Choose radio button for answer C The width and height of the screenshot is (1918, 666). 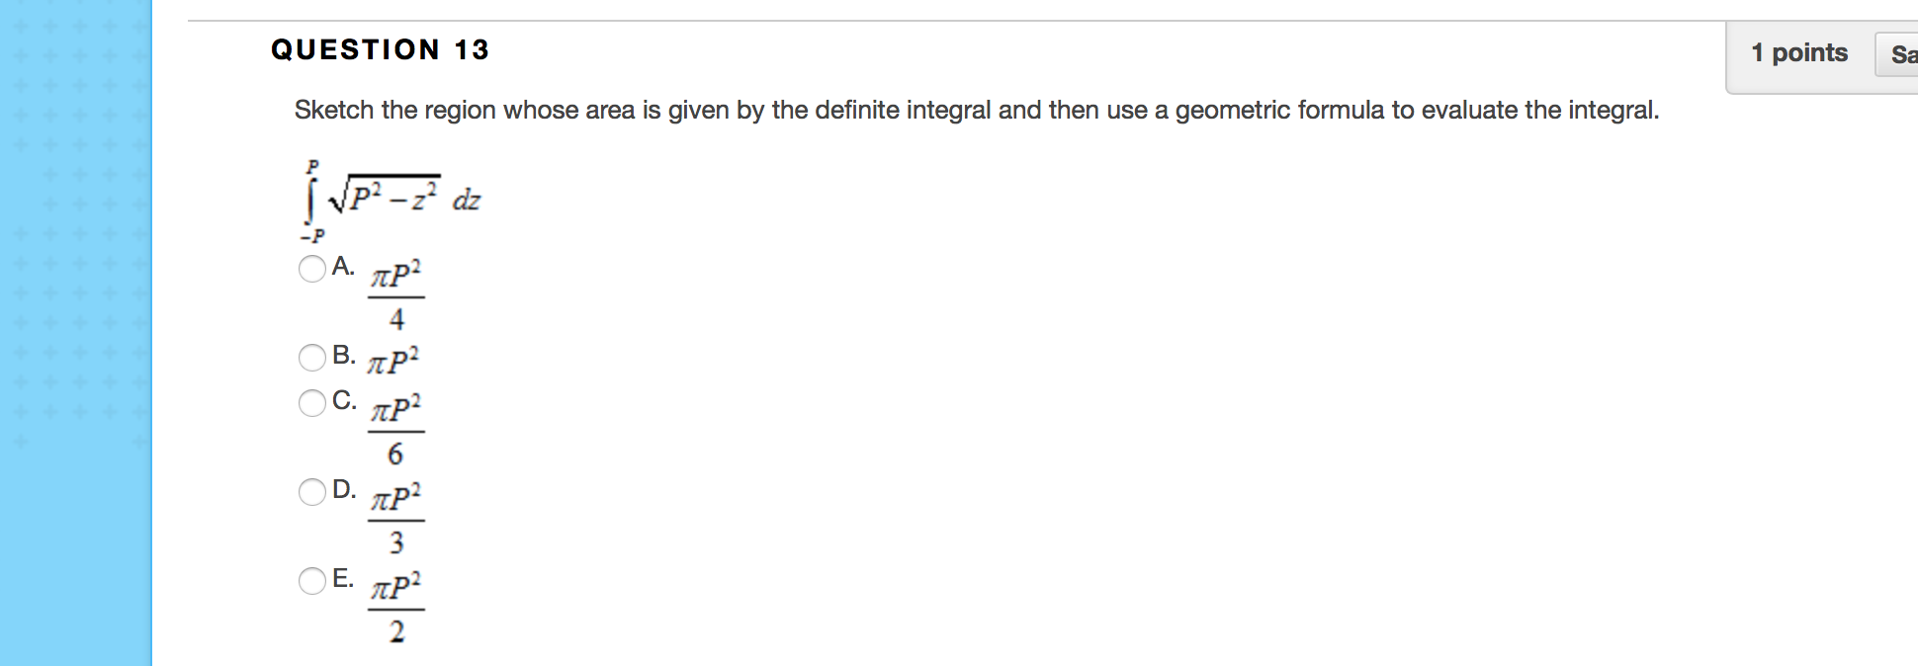(x=312, y=402)
